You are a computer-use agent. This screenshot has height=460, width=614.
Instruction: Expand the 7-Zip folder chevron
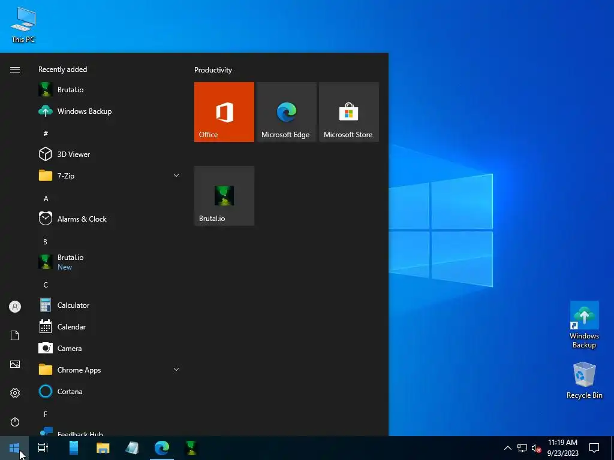[x=176, y=175]
